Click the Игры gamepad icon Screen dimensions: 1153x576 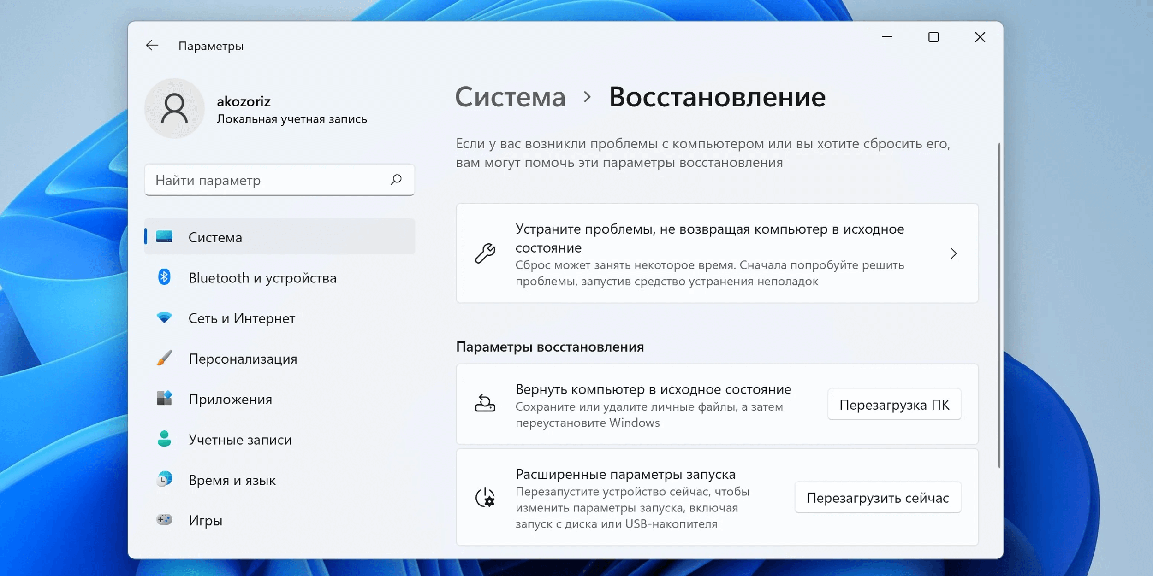point(164,520)
